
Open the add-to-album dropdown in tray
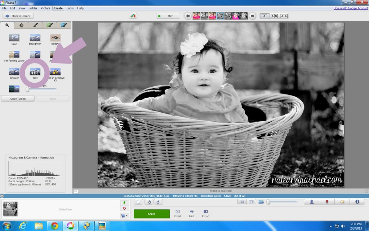coord(124,216)
